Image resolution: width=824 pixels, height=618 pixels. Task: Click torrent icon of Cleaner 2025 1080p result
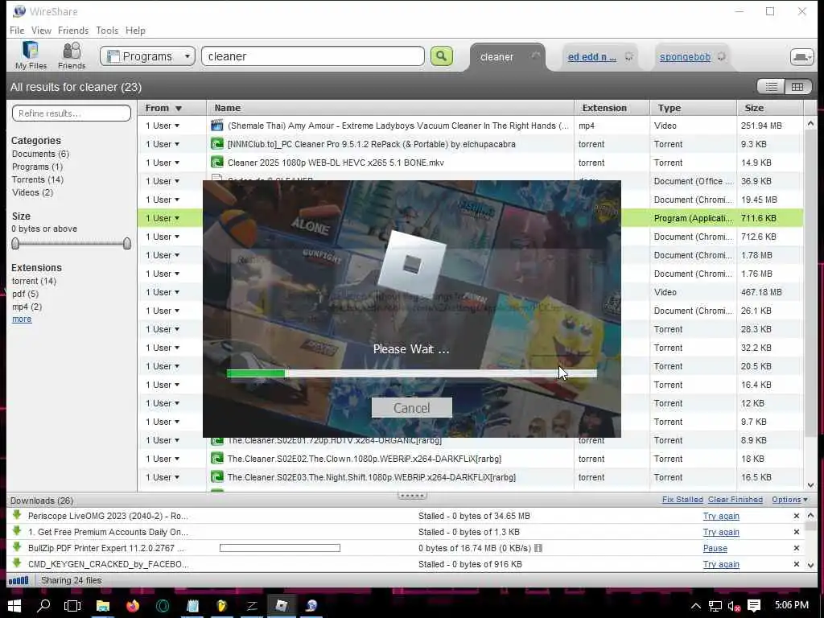(217, 163)
